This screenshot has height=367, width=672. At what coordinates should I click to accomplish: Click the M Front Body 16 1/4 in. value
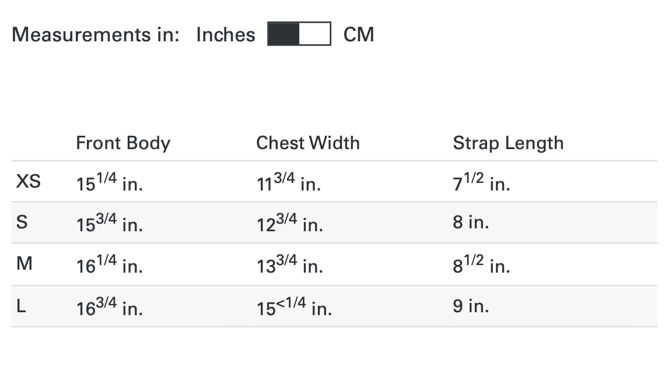[x=109, y=265]
